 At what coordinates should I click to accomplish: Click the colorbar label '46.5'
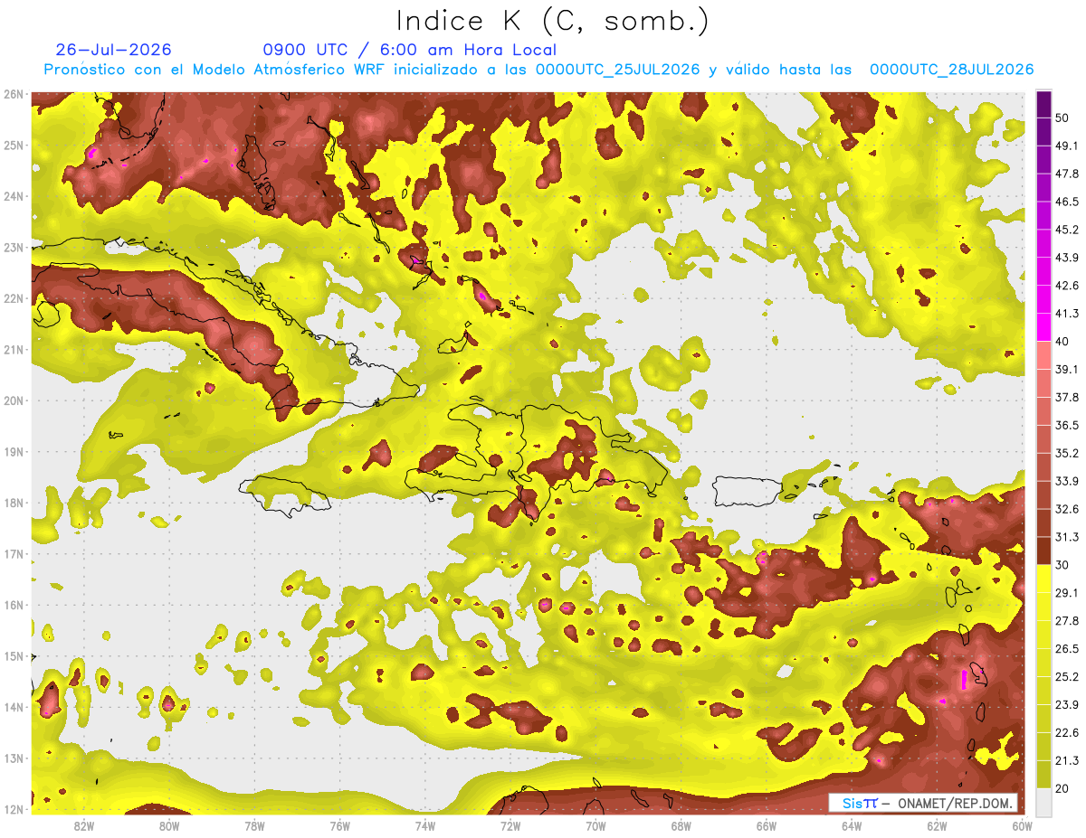coord(1067,202)
